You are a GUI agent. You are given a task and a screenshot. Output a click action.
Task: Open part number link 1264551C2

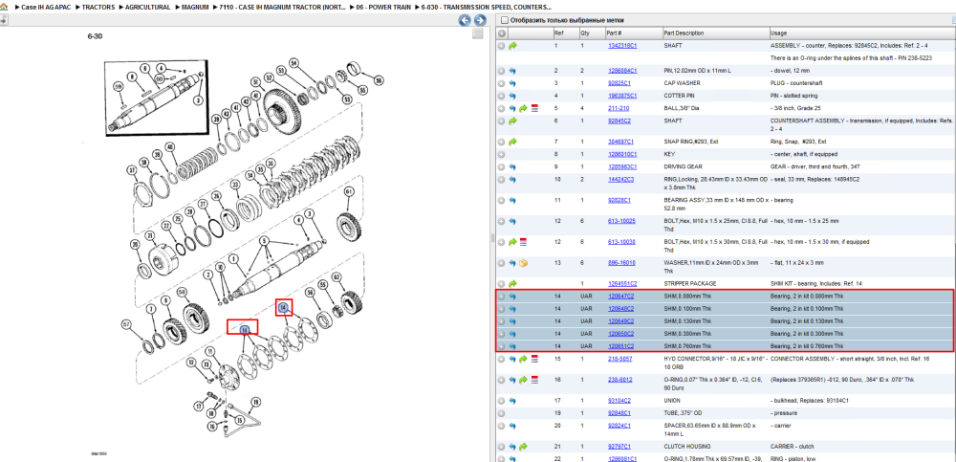click(622, 284)
